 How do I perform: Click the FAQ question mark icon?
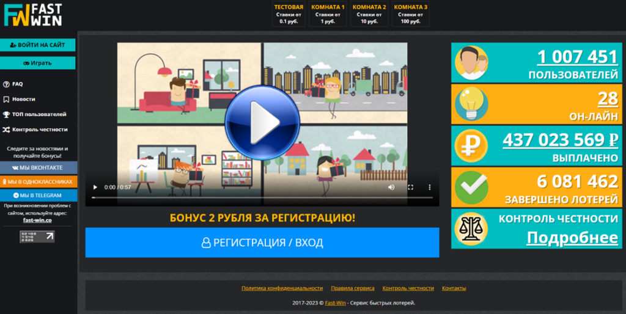6,84
